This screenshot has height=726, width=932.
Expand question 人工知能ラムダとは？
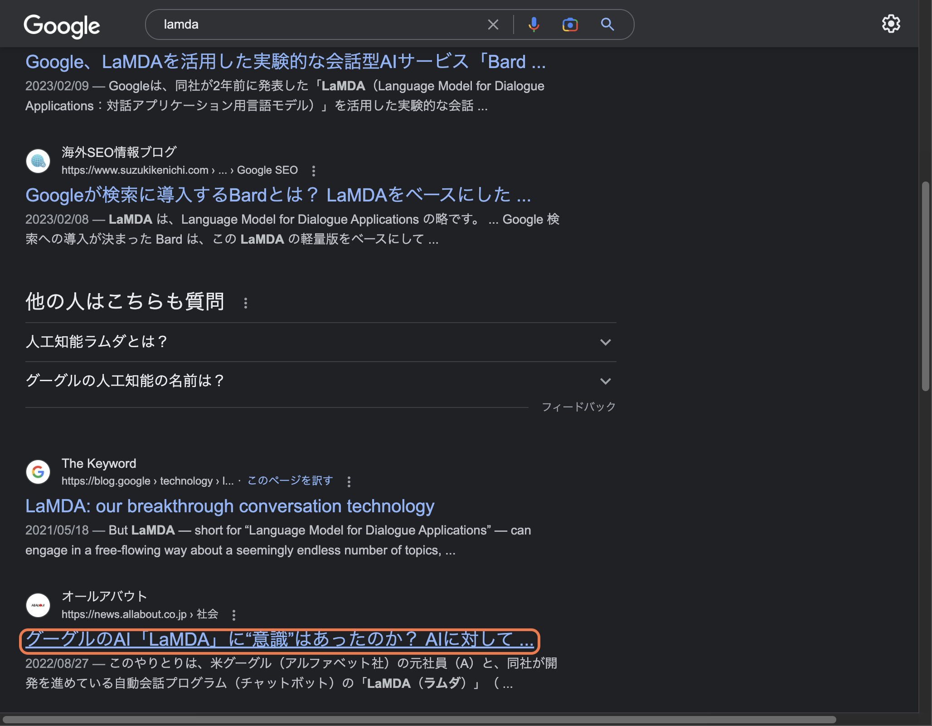[x=321, y=342]
